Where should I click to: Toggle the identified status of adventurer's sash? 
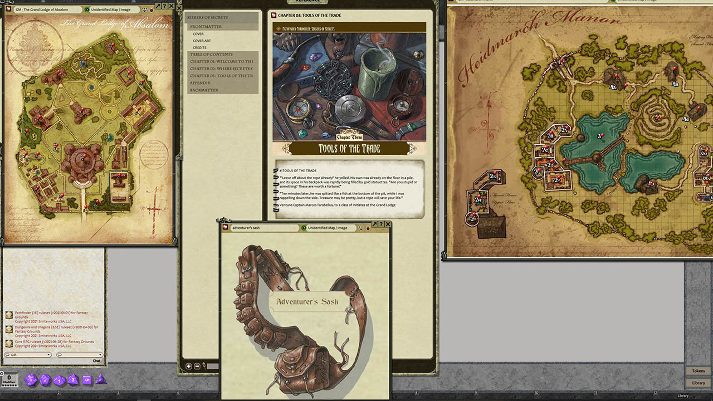coord(304,228)
